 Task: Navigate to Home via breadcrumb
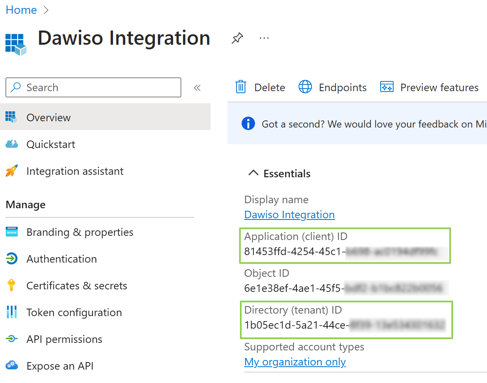pos(21,10)
